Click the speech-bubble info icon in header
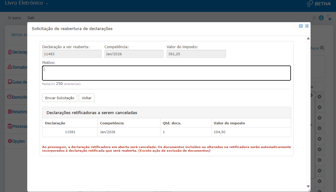This screenshot has height=192, width=336. click(314, 18)
